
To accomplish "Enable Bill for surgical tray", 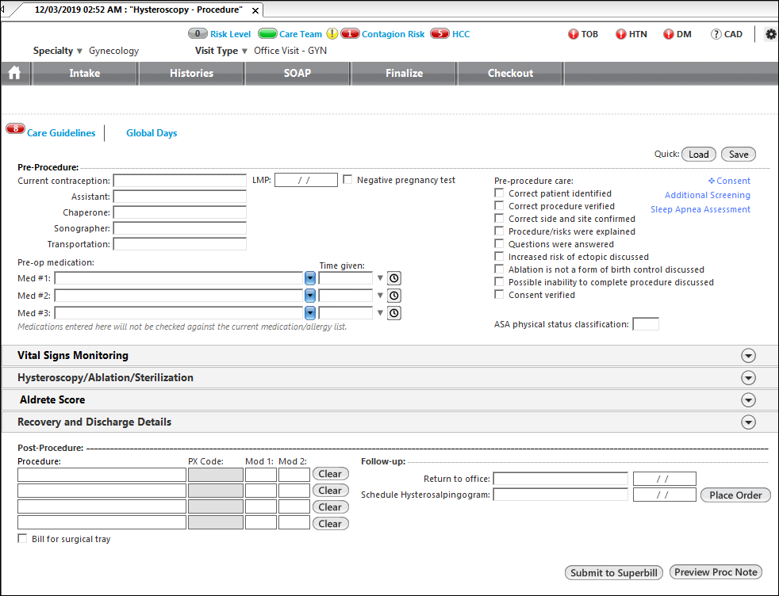I will pos(22,538).
